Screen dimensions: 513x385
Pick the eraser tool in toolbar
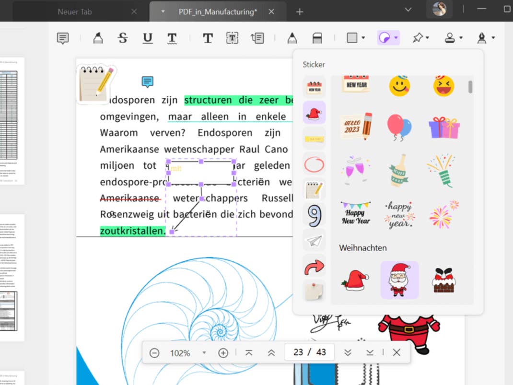[x=317, y=38]
